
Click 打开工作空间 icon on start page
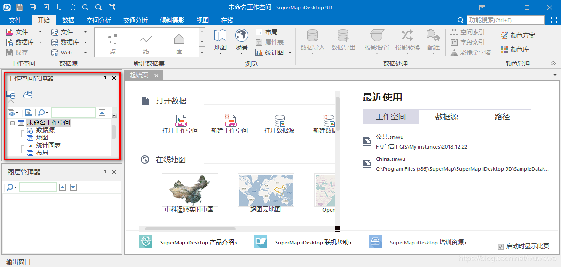click(x=180, y=124)
